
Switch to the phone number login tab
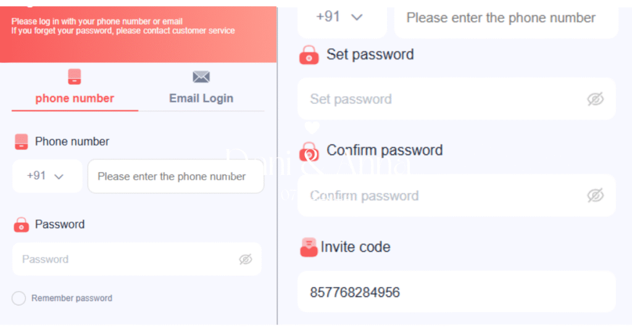coord(75,99)
